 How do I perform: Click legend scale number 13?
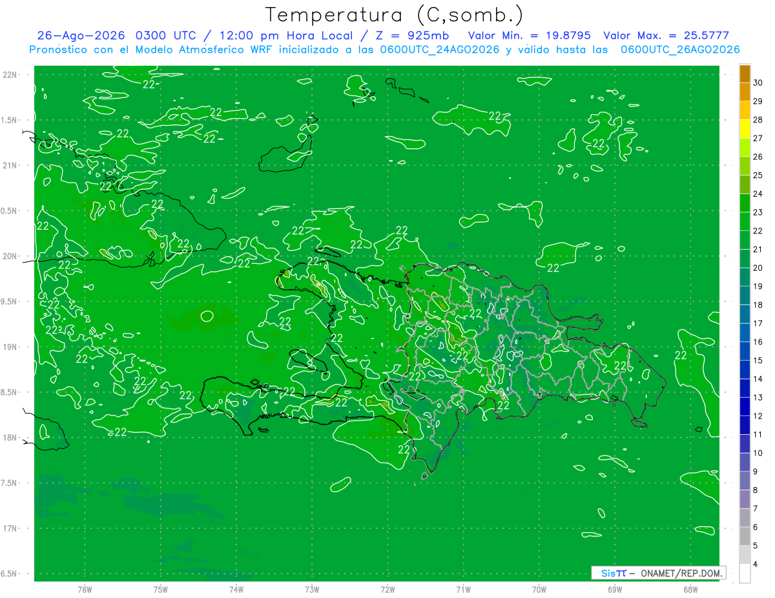coord(758,397)
